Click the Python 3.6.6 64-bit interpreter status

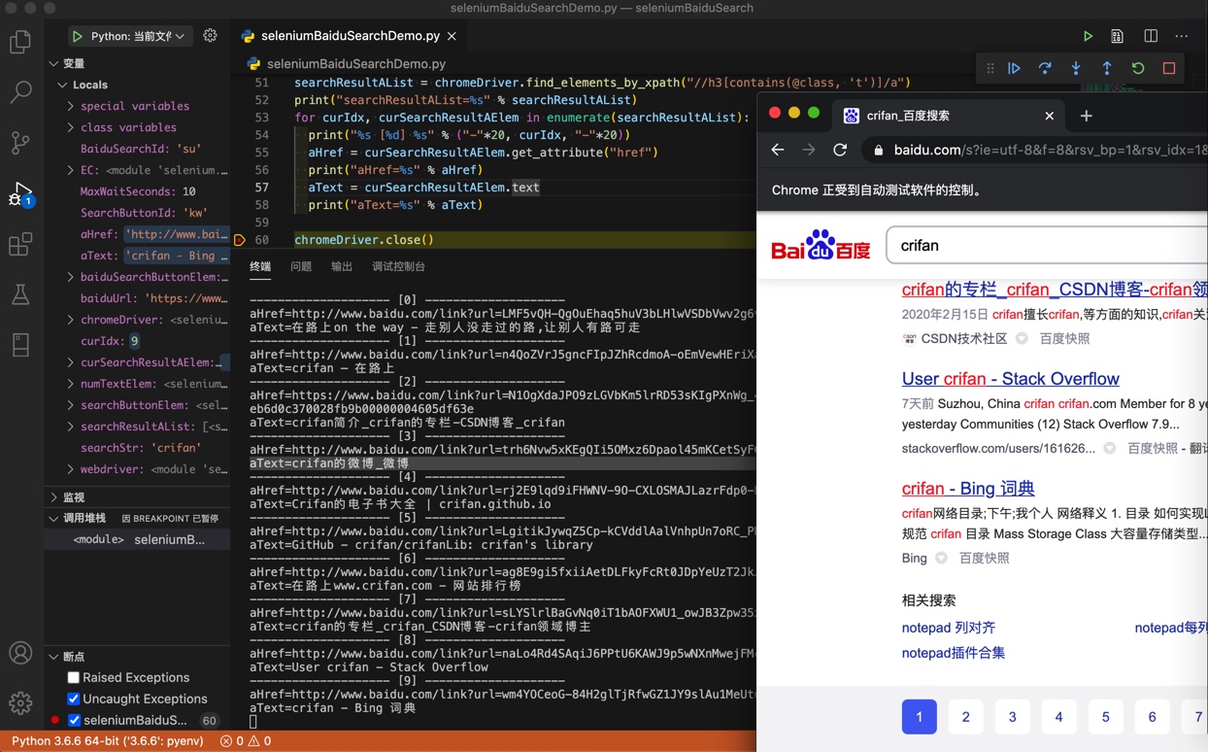pyautogui.click(x=108, y=740)
